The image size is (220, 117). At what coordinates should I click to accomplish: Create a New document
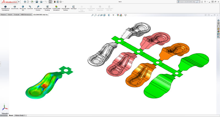pyautogui.click(x=28, y=2)
